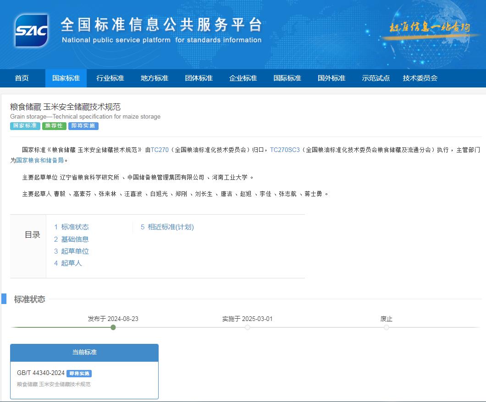Select the 国家标准 navigation tab
This screenshot has height=402, width=486.
[66, 78]
